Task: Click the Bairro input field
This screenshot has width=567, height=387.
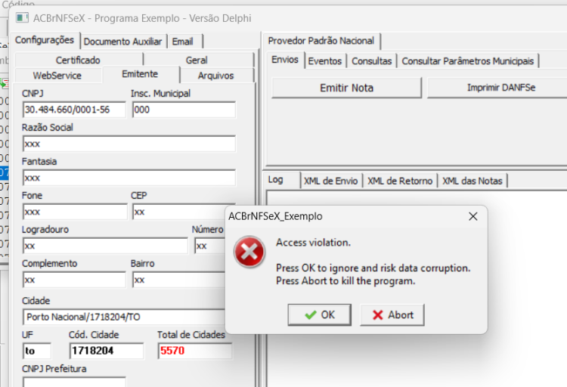Action: (178, 280)
